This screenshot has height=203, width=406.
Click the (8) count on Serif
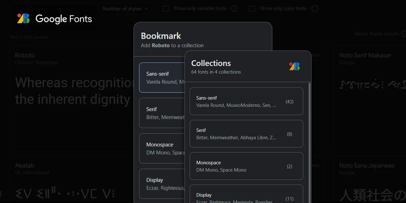[289, 134]
